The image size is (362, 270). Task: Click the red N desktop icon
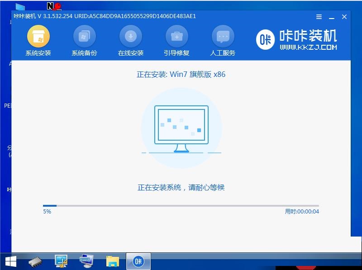pos(53,6)
